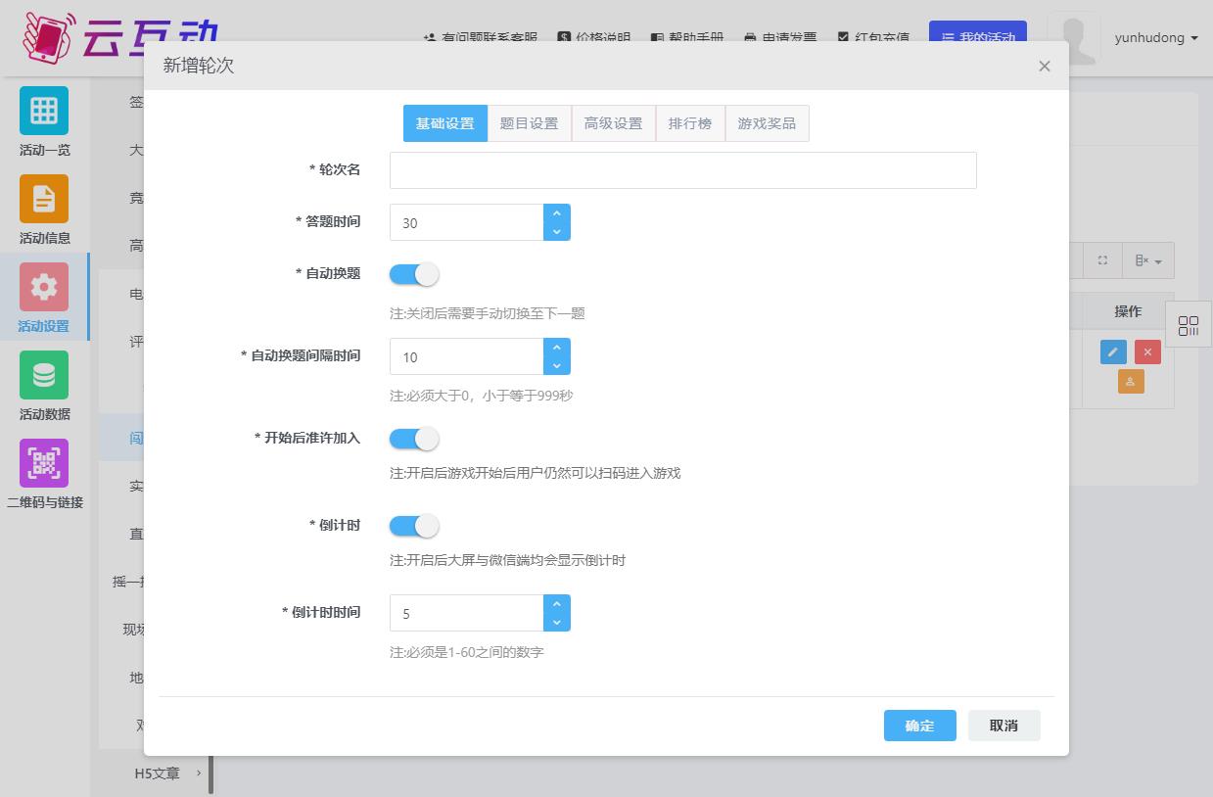The height and width of the screenshot is (797, 1213).
Task: Click the orange user icon button
Action: tap(1130, 382)
